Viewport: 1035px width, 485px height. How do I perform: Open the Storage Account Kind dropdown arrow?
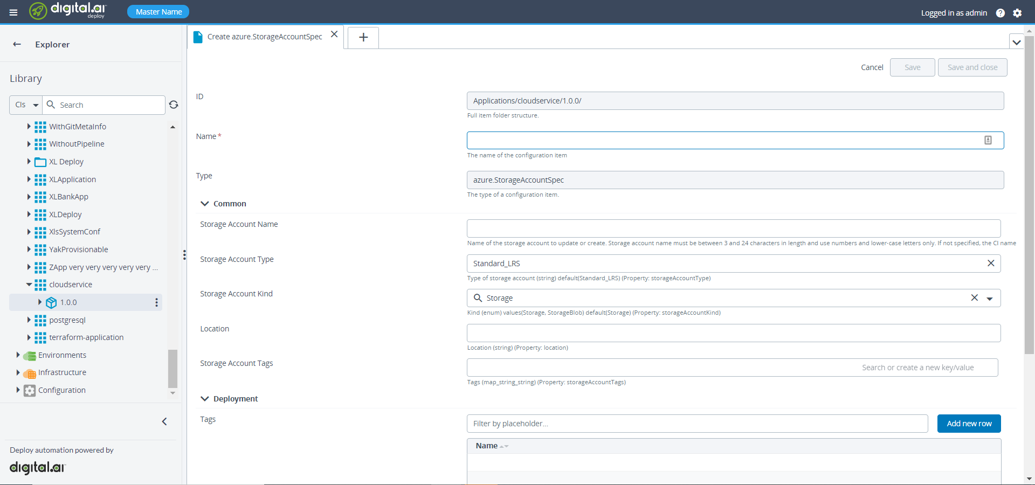[x=990, y=298]
